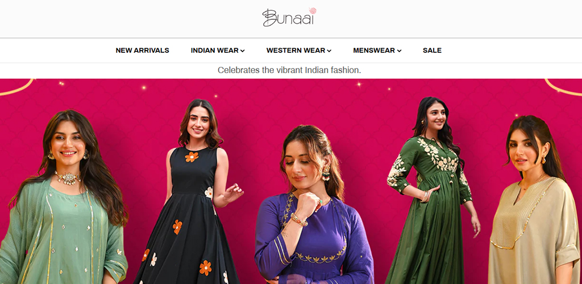Click the tagline 'Celebrates the vibrant Indian fashion'
This screenshot has height=284, width=582.
point(289,70)
